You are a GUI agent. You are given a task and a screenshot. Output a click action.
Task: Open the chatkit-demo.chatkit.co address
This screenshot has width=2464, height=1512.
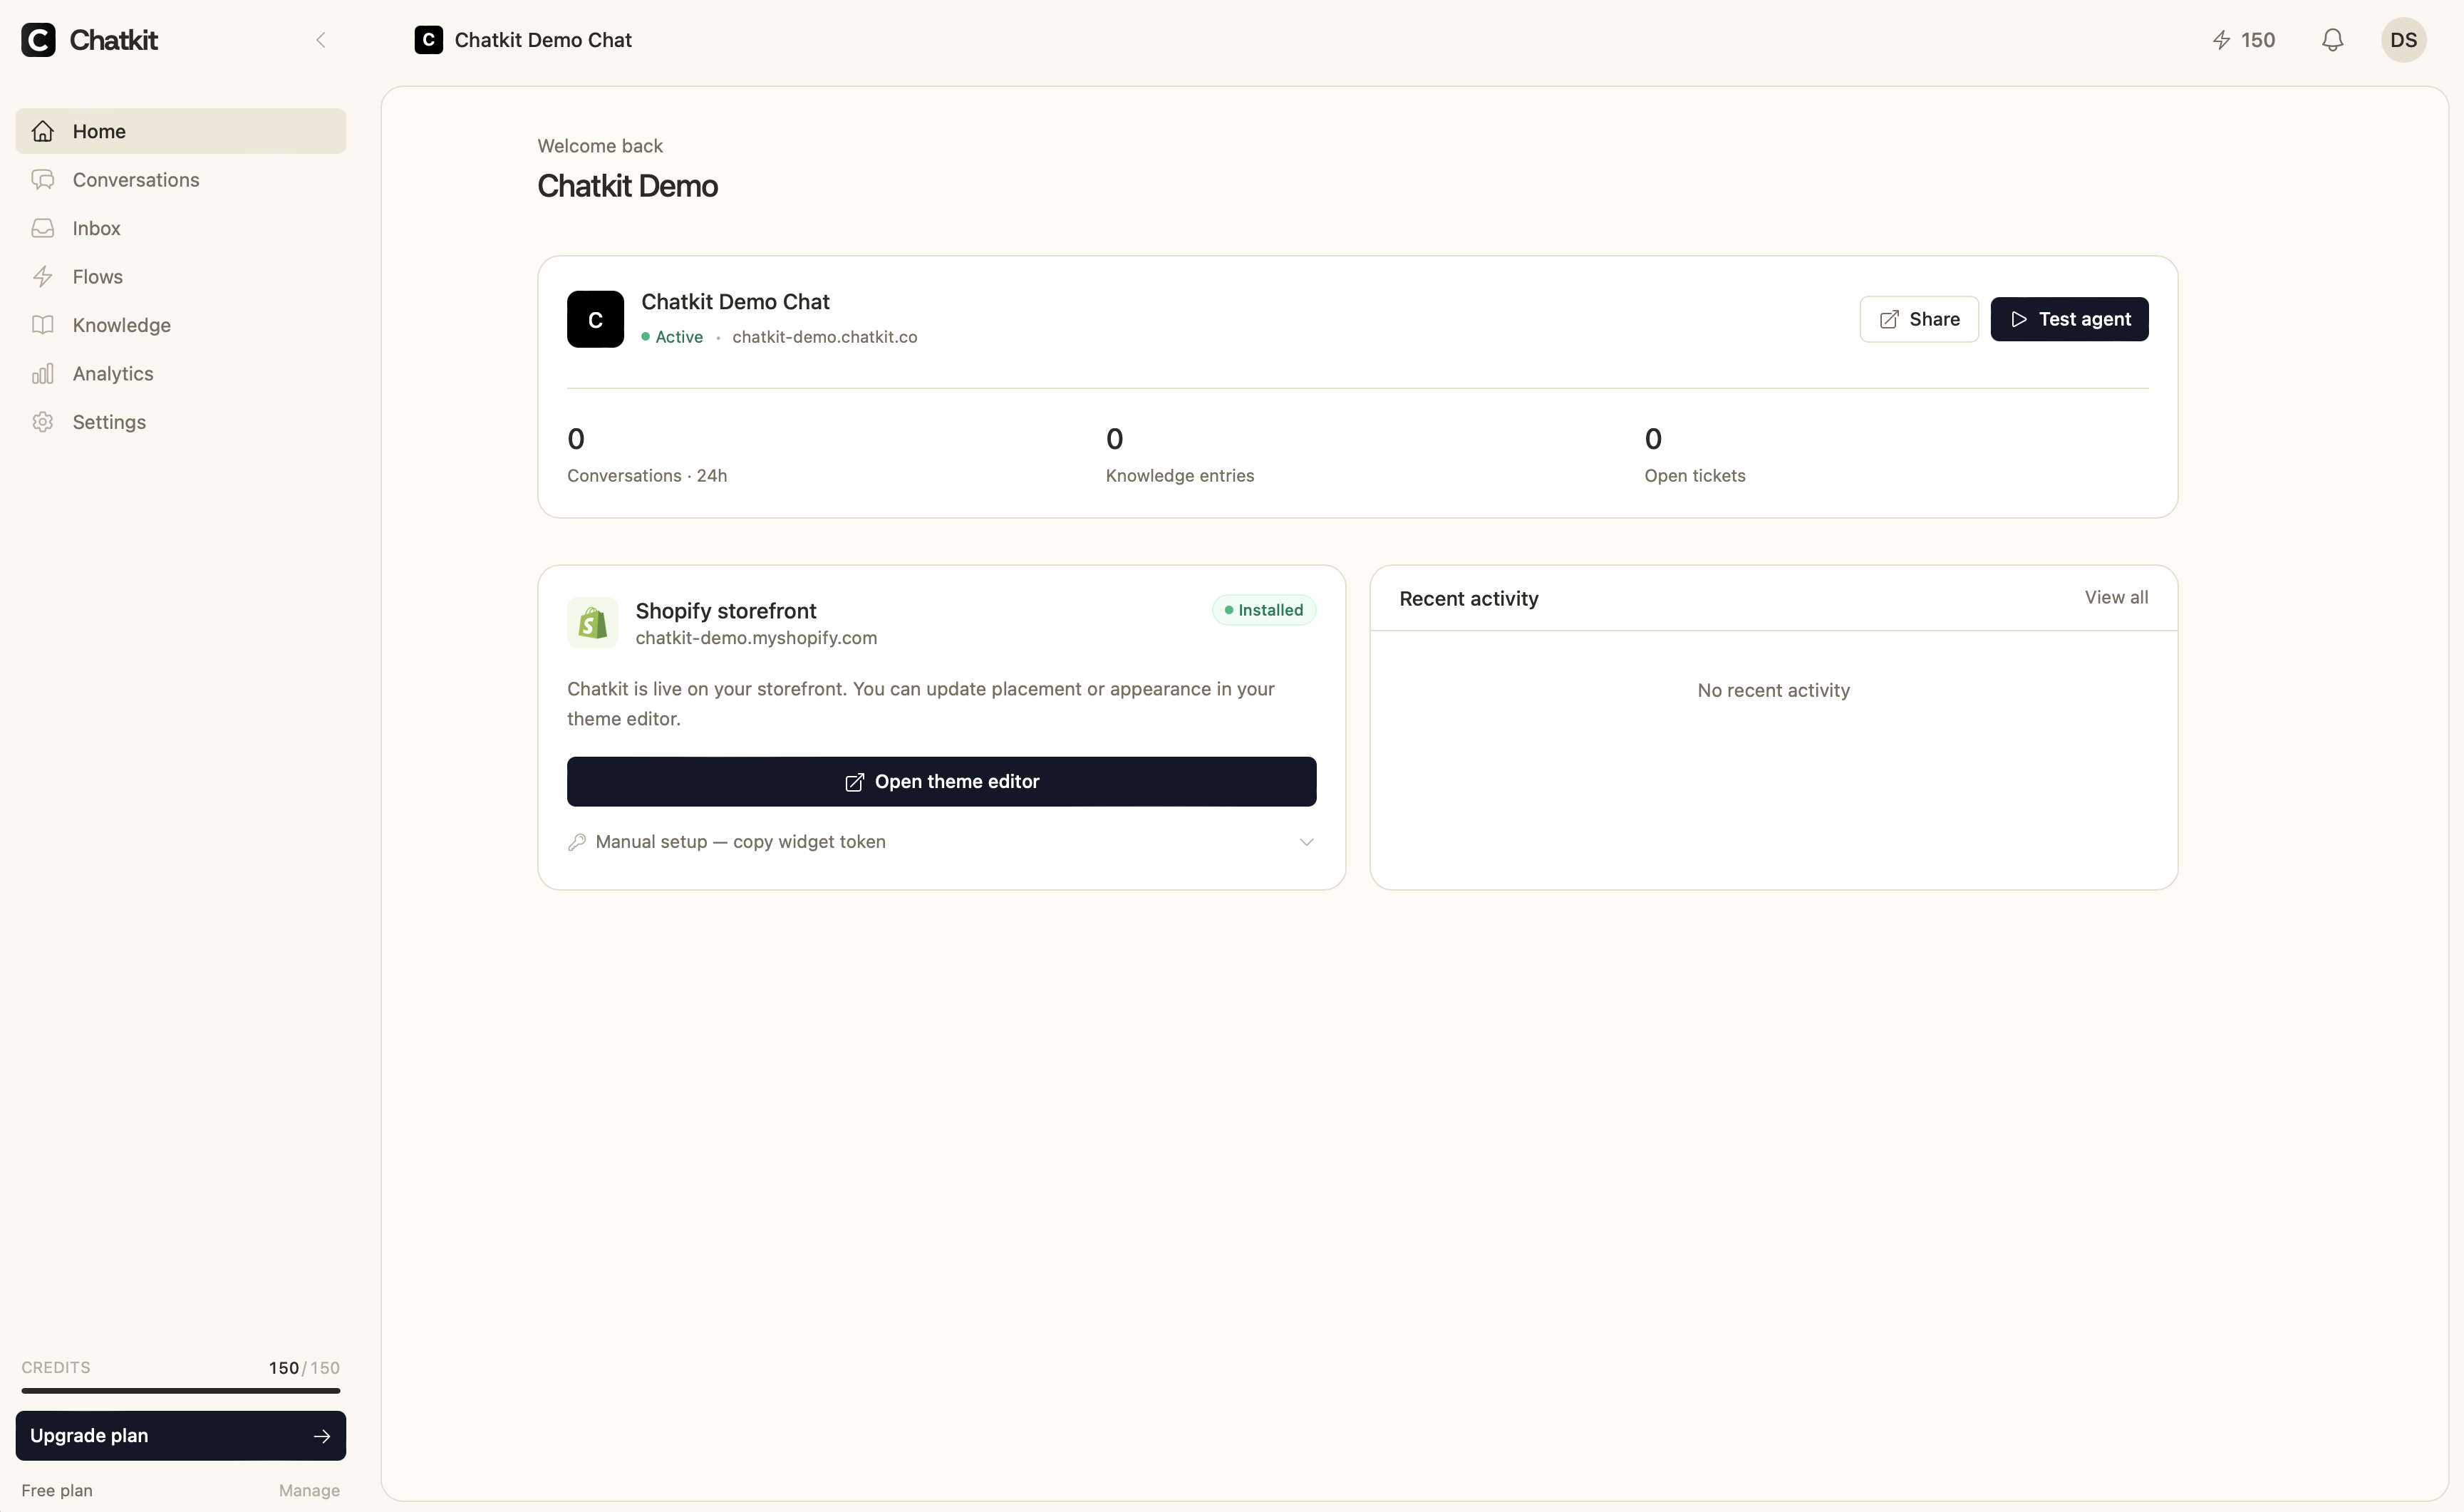click(824, 337)
